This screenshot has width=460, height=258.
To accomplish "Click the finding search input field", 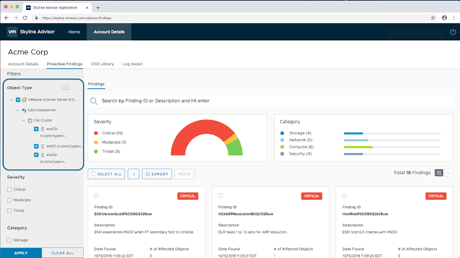I will 270,101.
